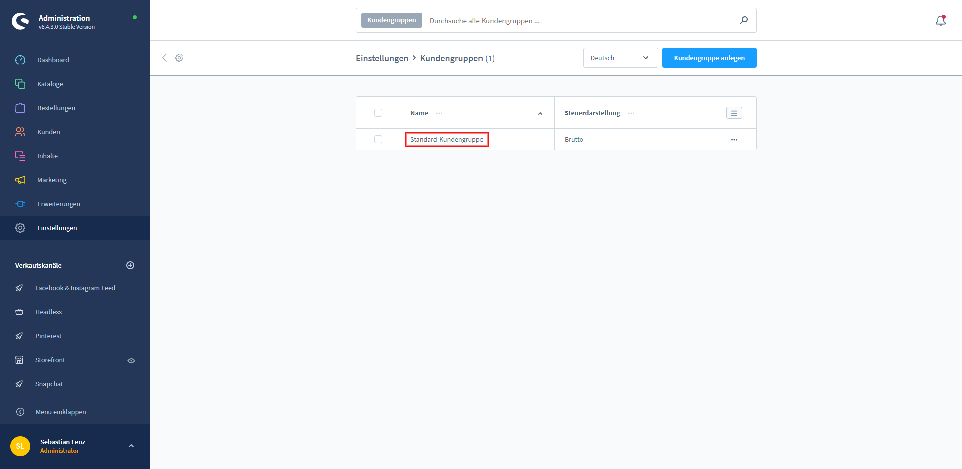Click the Kundengruppen search tag
The width and height of the screenshot is (962, 469).
pos(391,20)
